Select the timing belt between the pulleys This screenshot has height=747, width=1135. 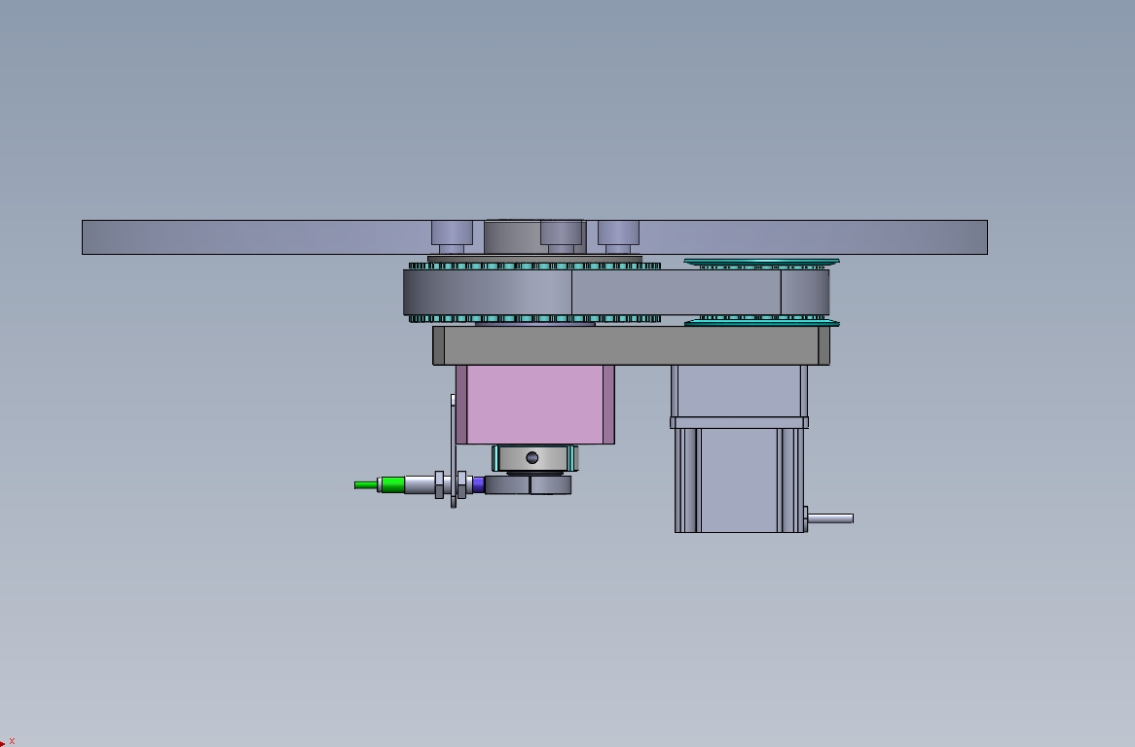pos(616,292)
